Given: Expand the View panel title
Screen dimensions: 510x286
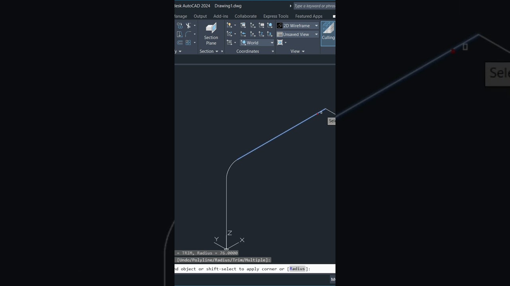Looking at the screenshot, I should pos(298,51).
